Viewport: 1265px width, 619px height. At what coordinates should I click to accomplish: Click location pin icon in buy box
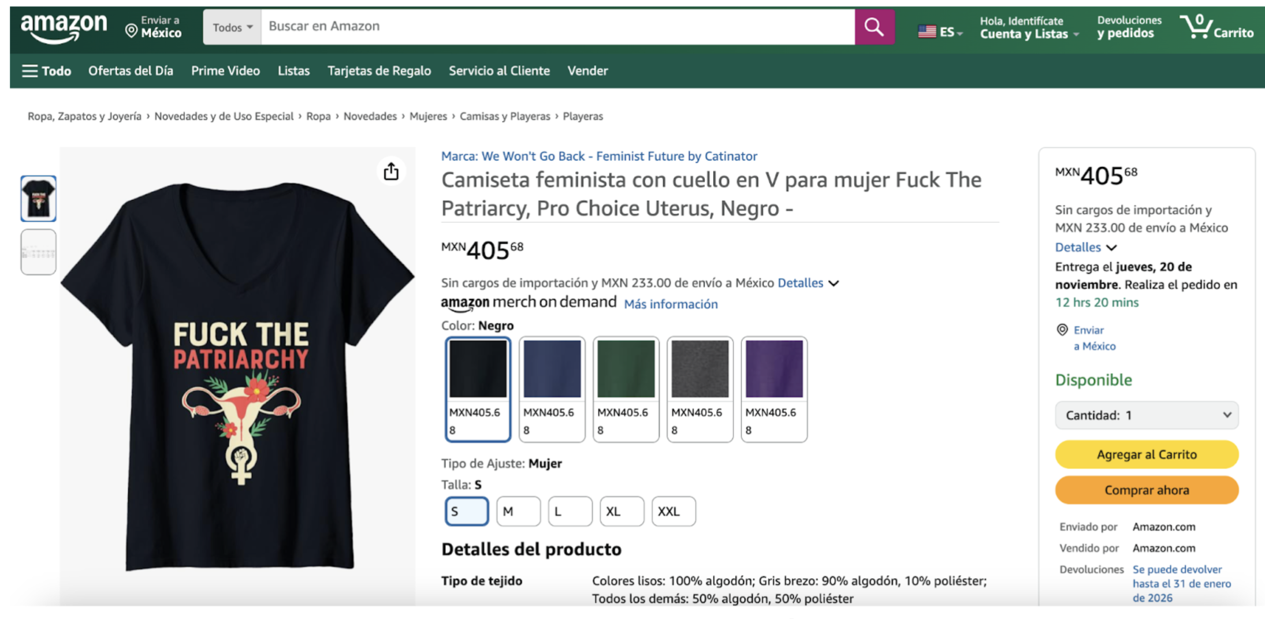point(1062,330)
